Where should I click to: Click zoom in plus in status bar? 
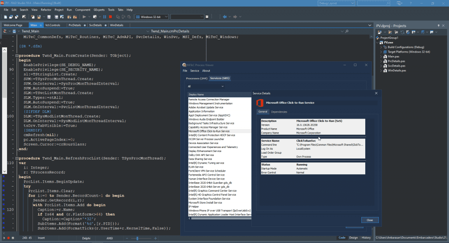(156, 238)
